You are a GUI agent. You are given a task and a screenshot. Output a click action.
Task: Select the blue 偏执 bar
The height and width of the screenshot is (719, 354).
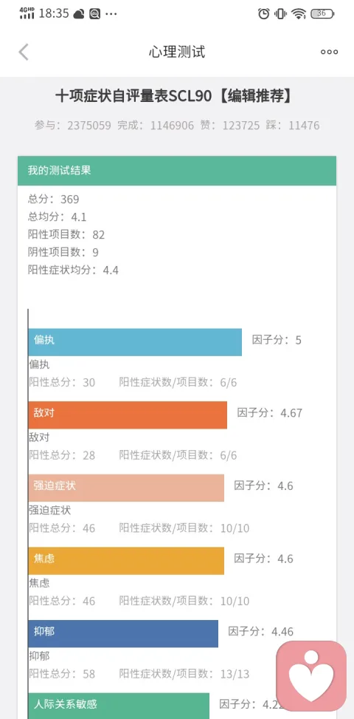coord(135,342)
